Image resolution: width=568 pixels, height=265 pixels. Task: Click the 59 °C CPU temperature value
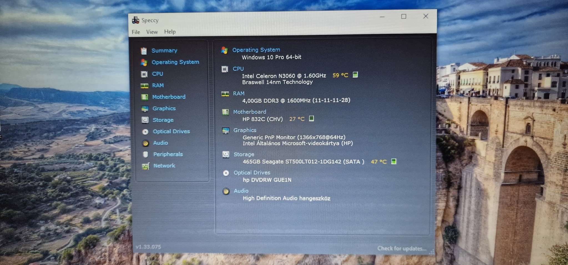(x=340, y=75)
